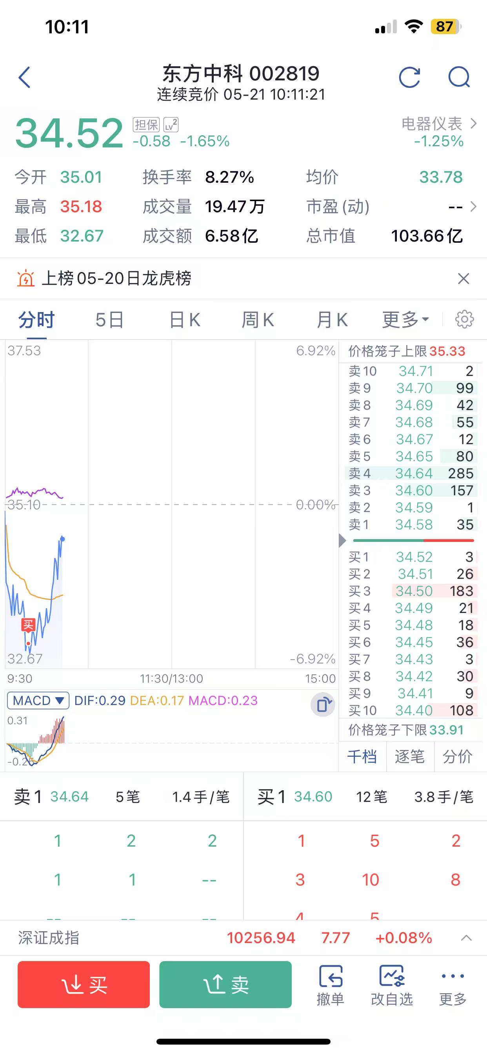Select the 逐笔 tab
The image size is (487, 1054).
(x=410, y=756)
